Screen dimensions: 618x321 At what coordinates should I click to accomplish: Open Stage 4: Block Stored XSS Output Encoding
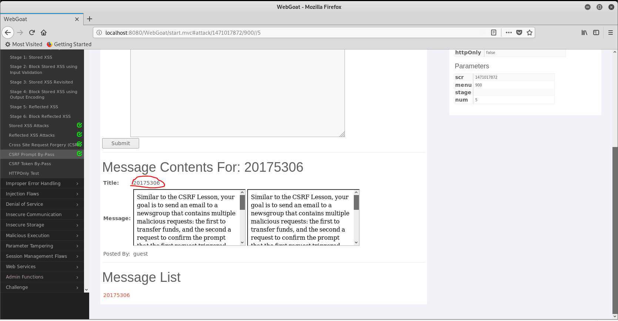tap(44, 94)
